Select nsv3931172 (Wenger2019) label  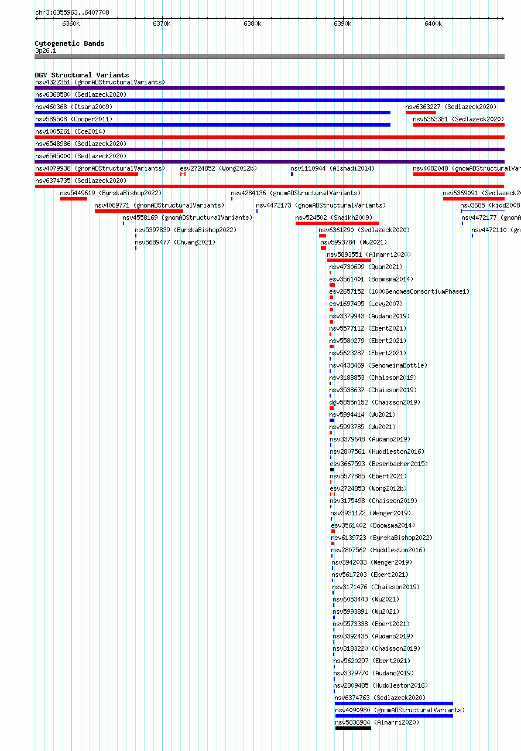(x=371, y=513)
